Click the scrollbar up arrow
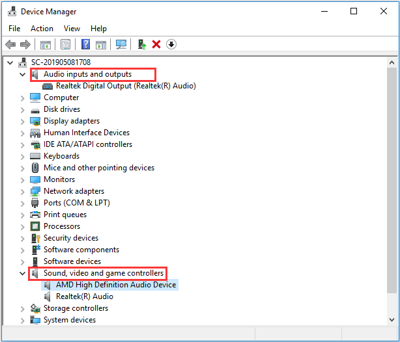The image size is (400, 342). click(392, 62)
